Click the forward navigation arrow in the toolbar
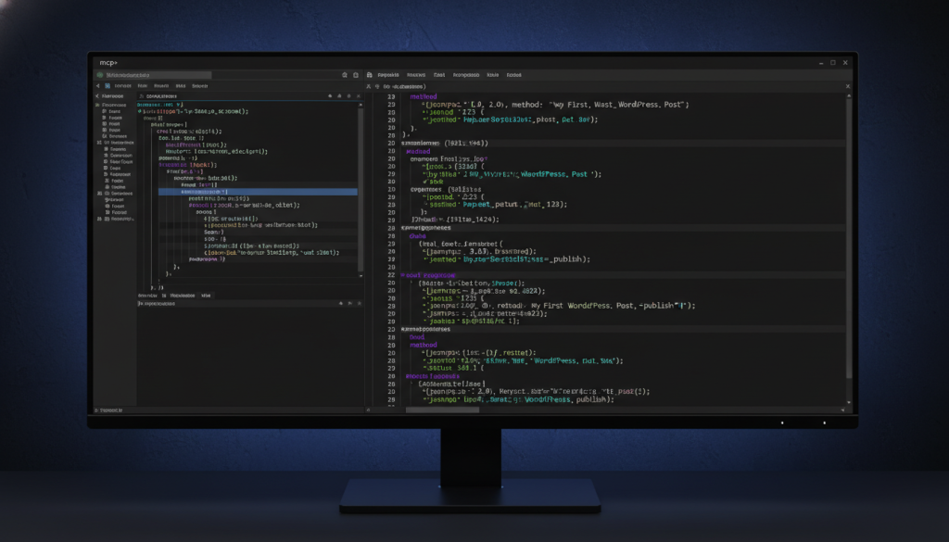This screenshot has width=949, height=542. (107, 85)
